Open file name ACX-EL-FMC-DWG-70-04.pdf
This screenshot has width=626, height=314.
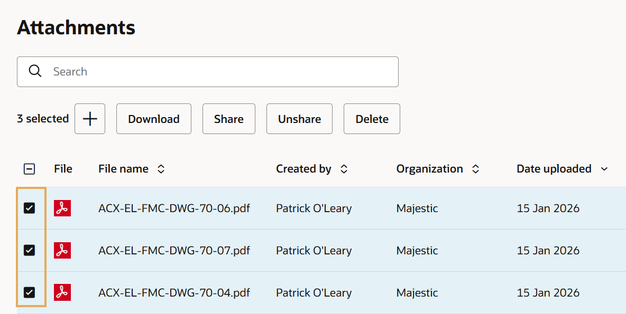174,292
